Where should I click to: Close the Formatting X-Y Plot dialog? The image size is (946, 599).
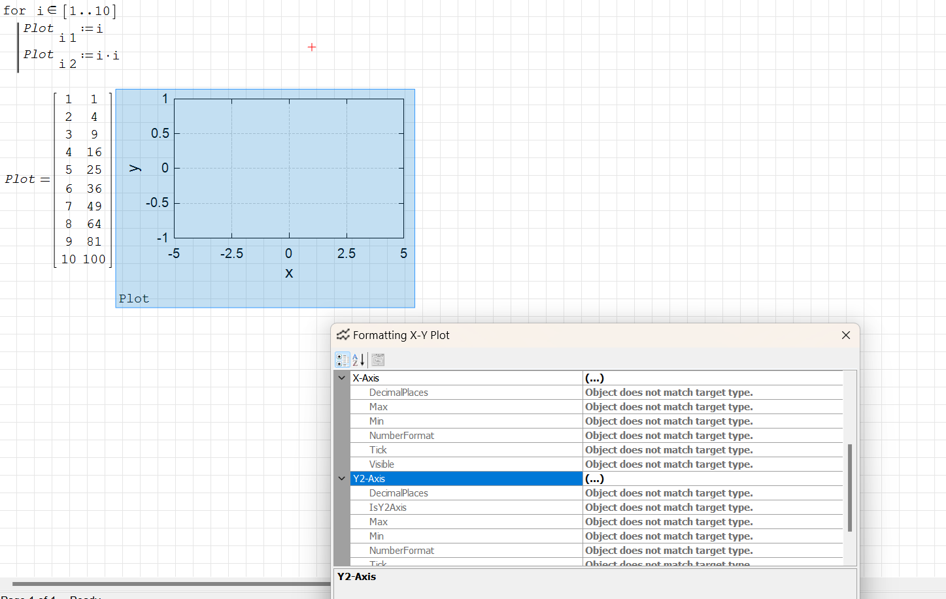click(x=845, y=334)
